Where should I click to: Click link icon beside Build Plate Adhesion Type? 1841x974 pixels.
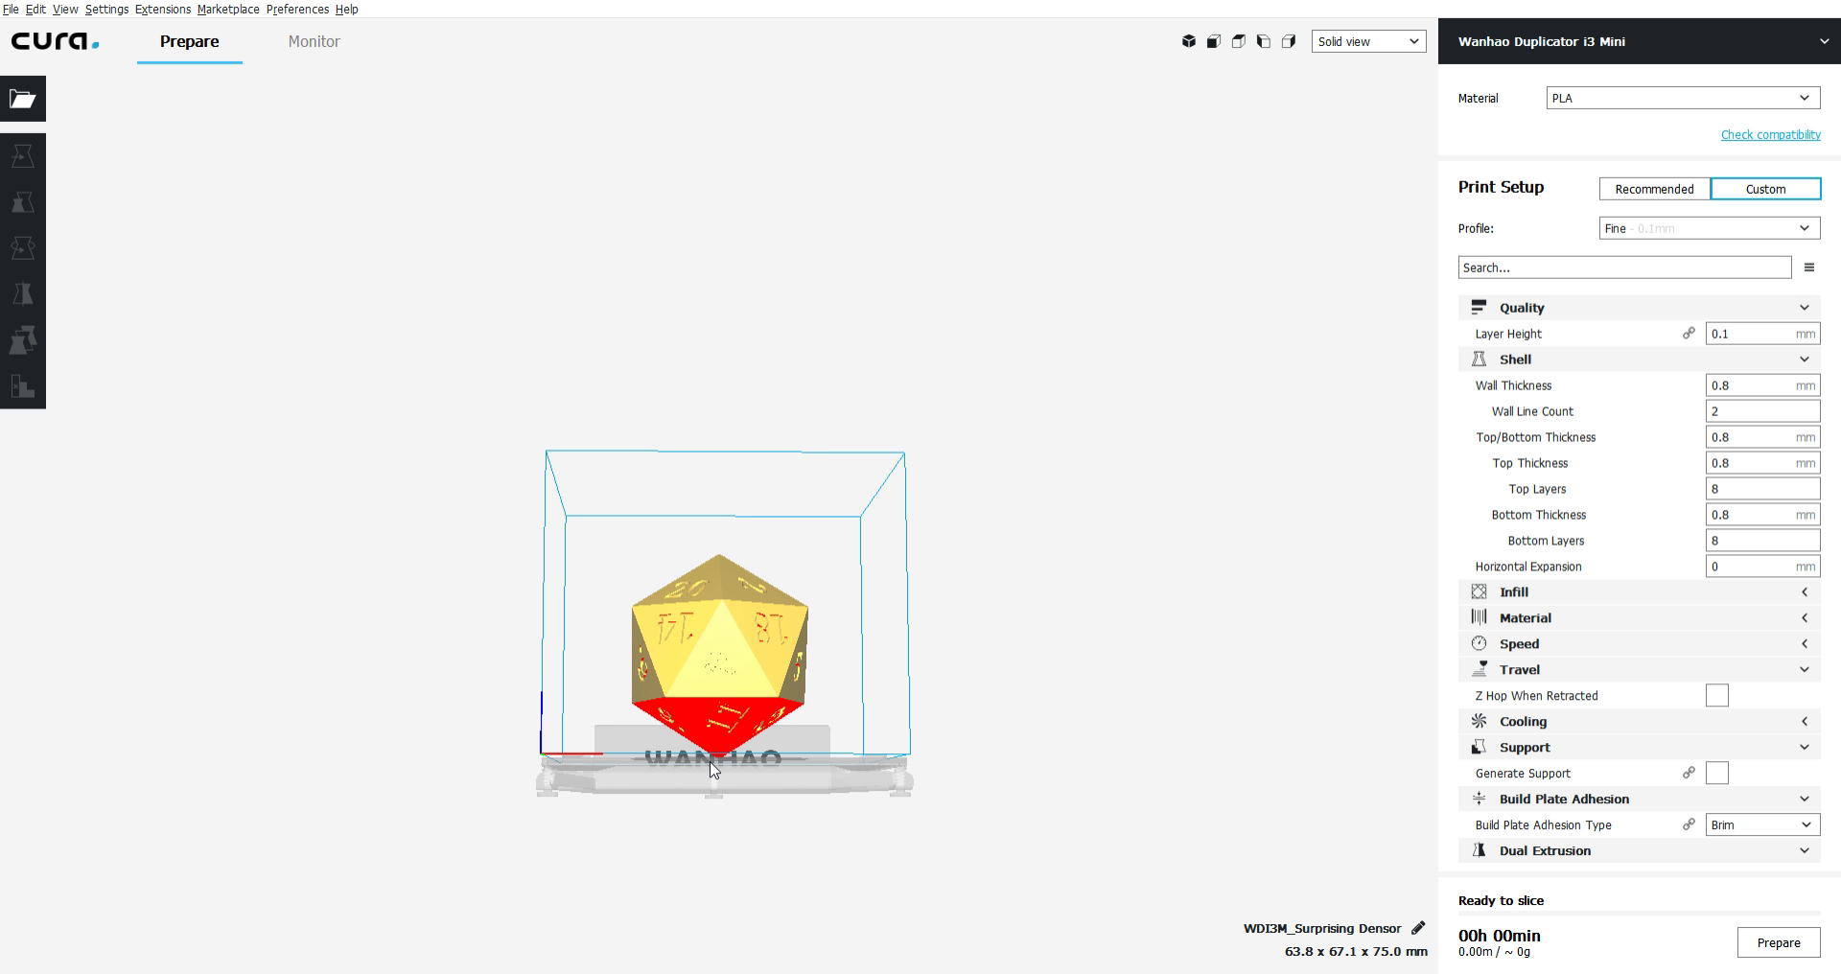click(1689, 824)
